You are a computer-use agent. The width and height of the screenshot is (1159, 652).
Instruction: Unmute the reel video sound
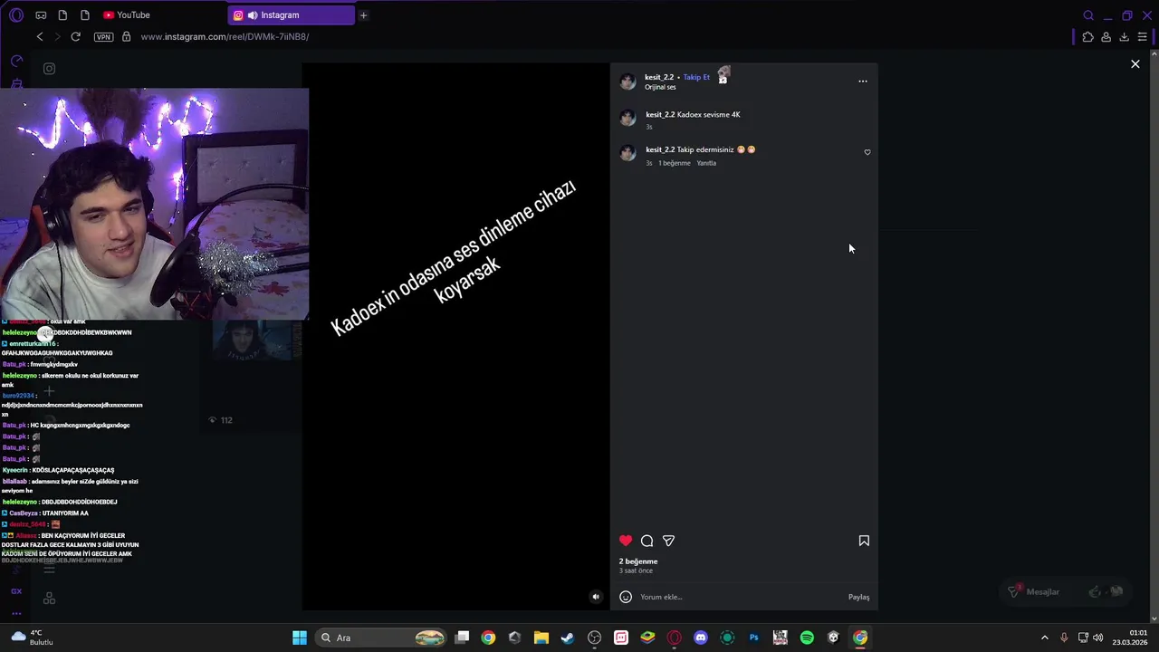click(x=596, y=597)
